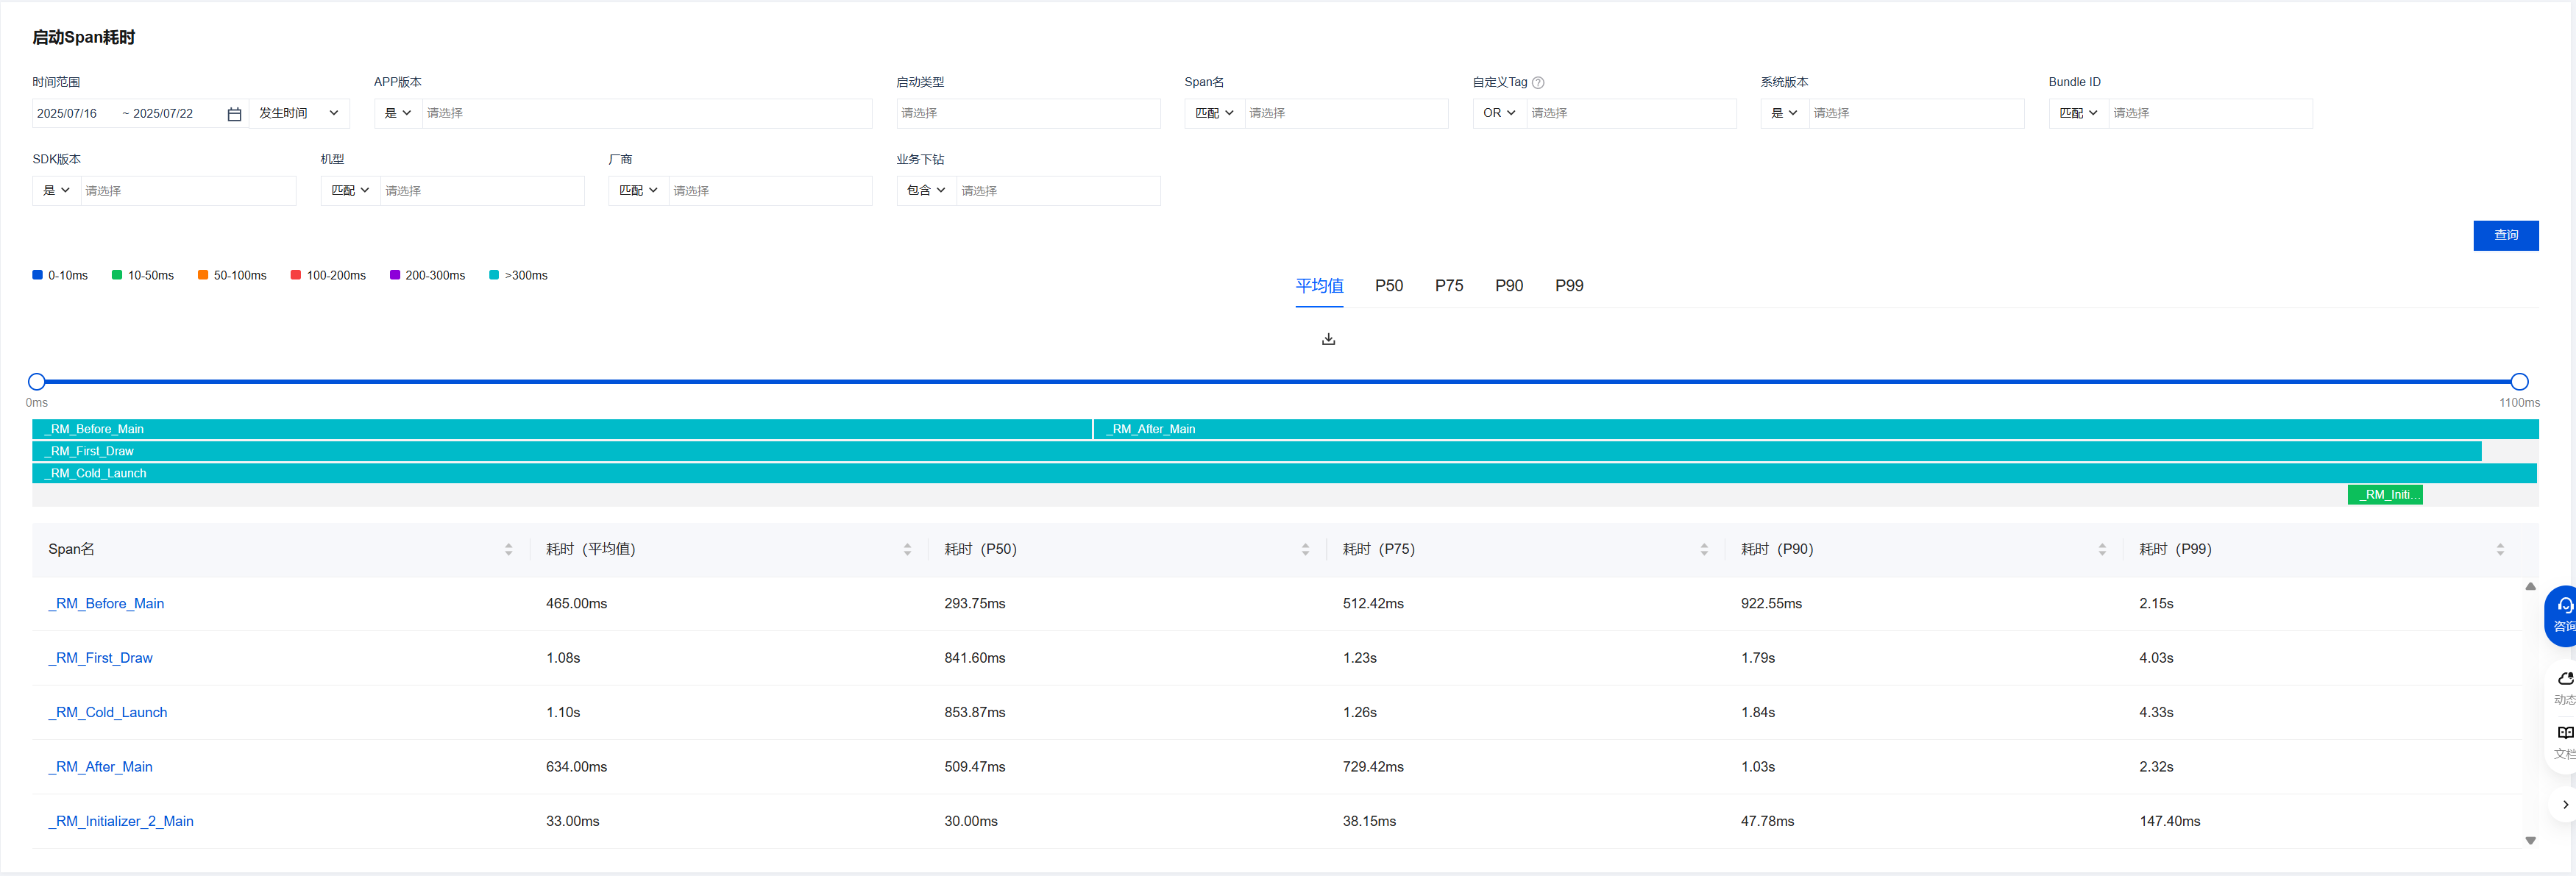Open the 业务下钻 包含 dropdown
The image size is (2576, 876).
point(925,190)
